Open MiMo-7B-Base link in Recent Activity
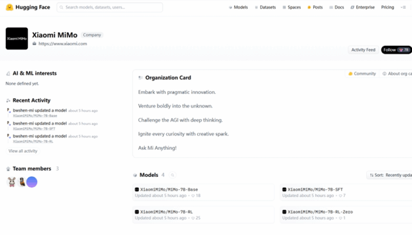 (x=35, y=116)
